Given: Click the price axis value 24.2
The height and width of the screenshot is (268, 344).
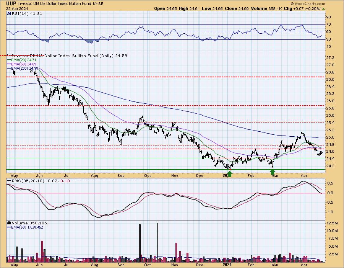Looking at the screenshot, I should click(330, 166).
